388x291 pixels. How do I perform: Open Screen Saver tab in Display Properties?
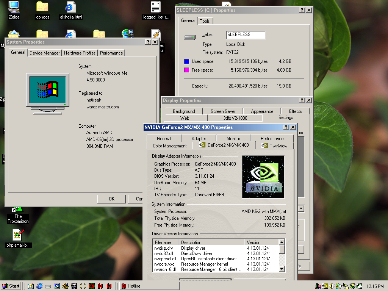[223, 111]
